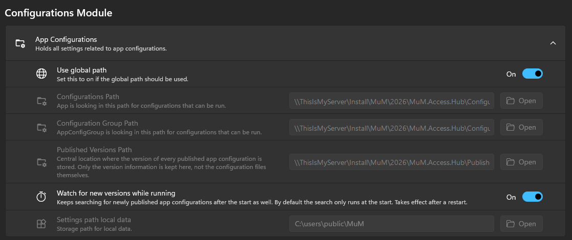572x240 pixels.
Task: Click the On label beside Watch for new versions
Action: pyautogui.click(x=511, y=197)
